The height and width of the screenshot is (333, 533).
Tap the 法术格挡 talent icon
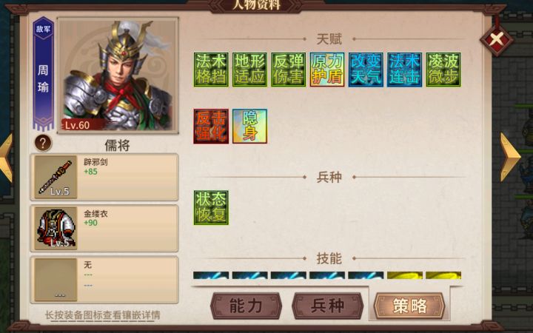coord(211,70)
